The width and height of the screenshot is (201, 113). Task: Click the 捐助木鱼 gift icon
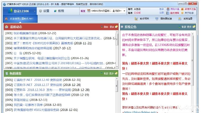click(x=168, y=9)
